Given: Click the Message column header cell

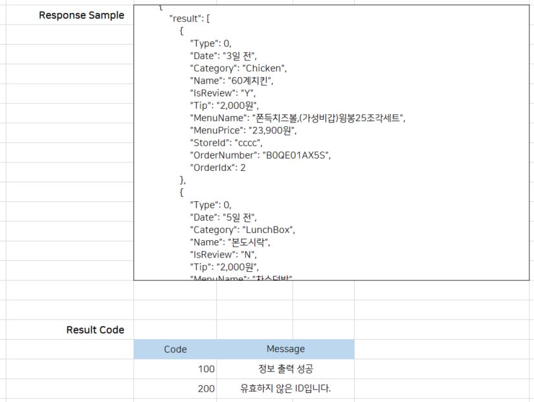Looking at the screenshot, I should point(285,350).
